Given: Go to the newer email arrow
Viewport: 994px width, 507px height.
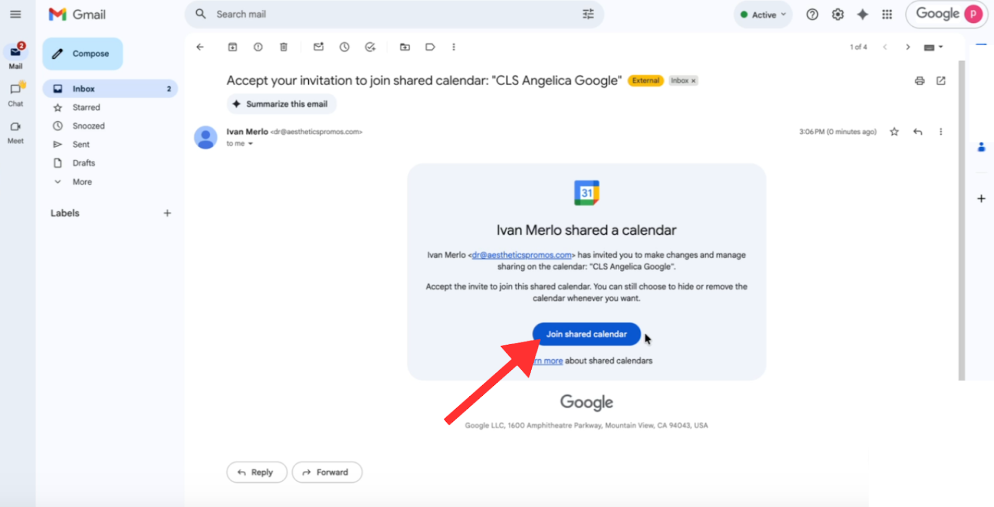Looking at the screenshot, I should (x=885, y=47).
